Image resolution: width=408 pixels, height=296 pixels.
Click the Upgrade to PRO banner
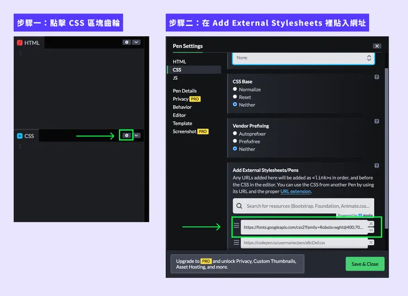[237, 263]
